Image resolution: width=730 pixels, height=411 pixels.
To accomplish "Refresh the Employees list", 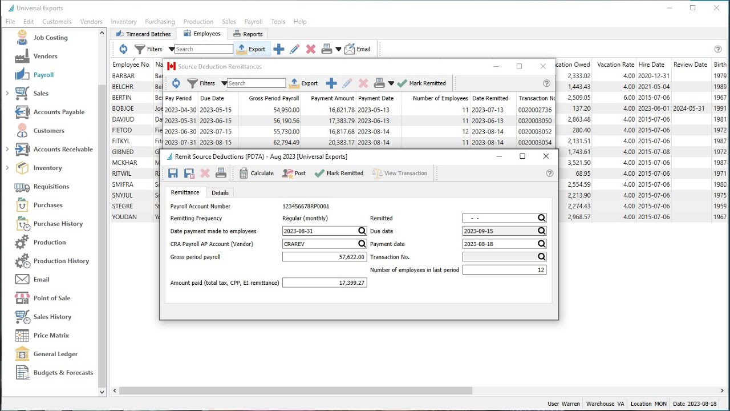I will tap(123, 49).
